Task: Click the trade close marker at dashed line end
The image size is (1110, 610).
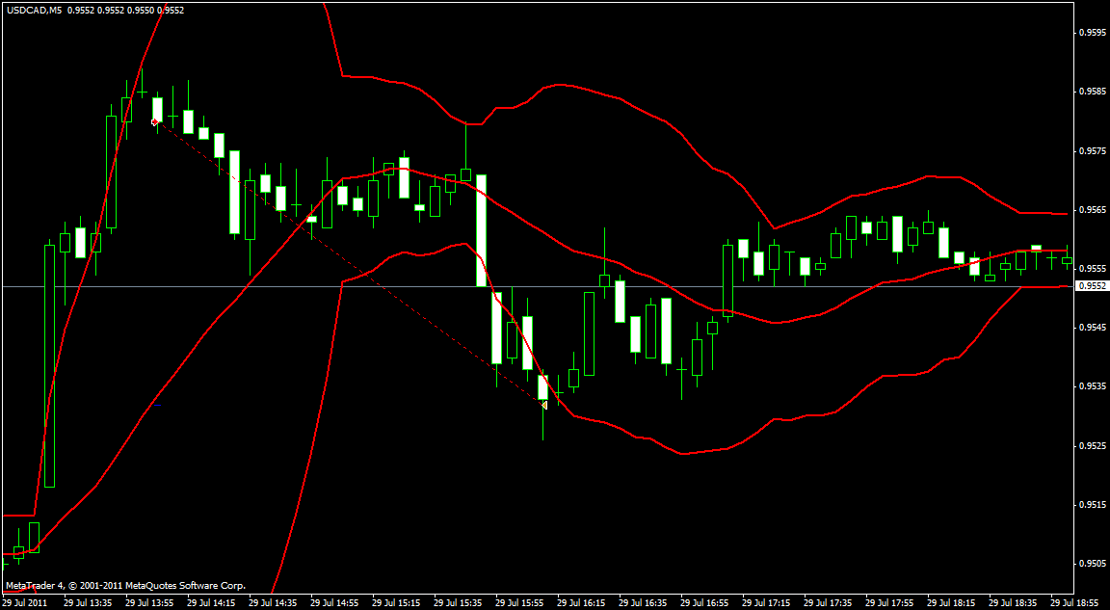Action: pos(543,405)
